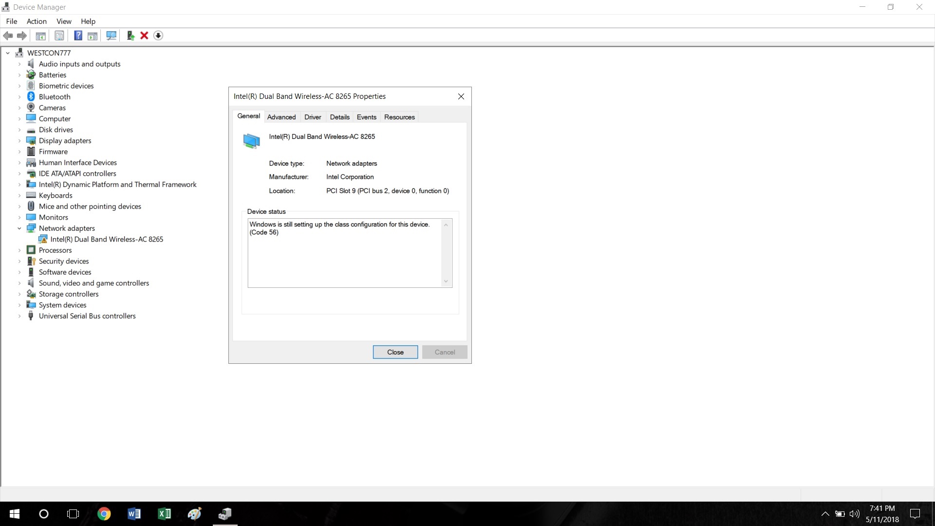Open the Action menu
Screen dimensions: 935x526
click(x=37, y=21)
